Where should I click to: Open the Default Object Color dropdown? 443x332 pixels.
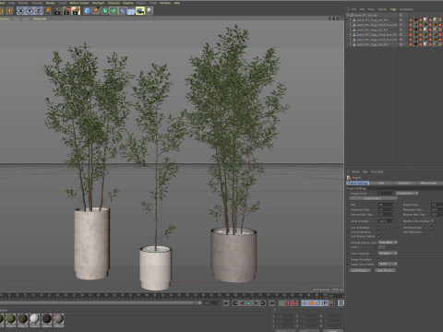[x=388, y=243]
